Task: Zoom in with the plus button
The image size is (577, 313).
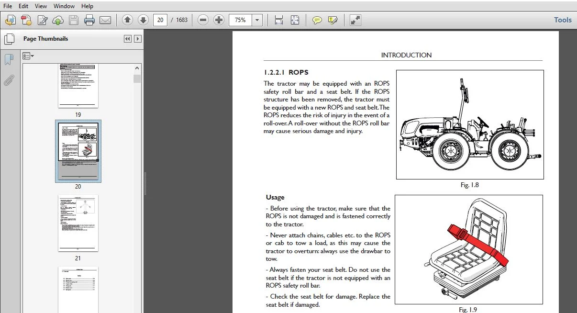Action: pyautogui.click(x=219, y=20)
